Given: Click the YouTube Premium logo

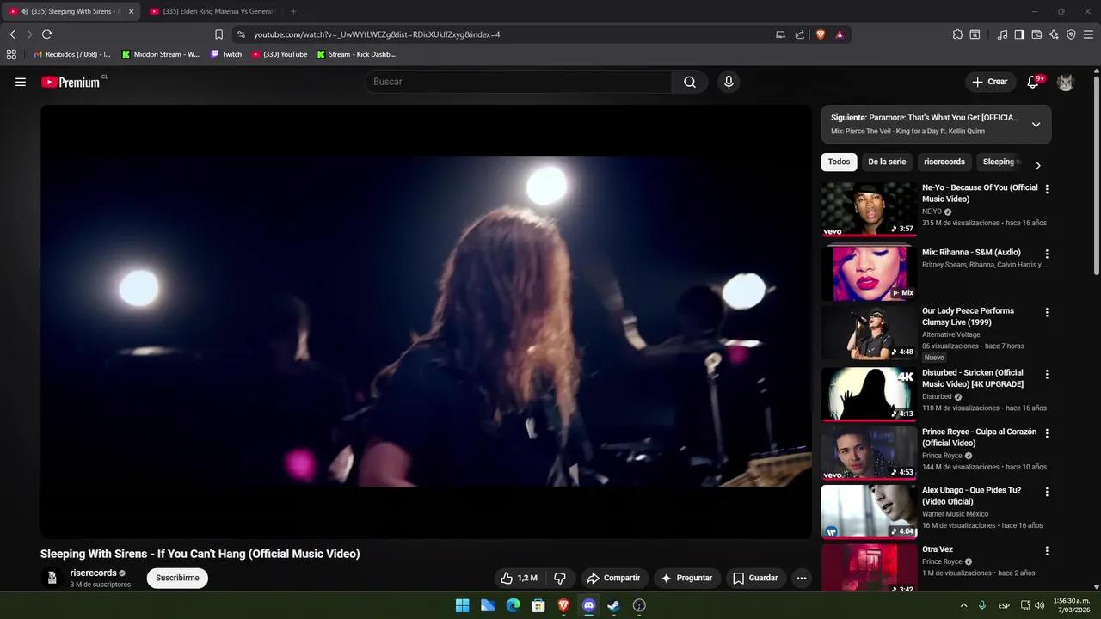Looking at the screenshot, I should coord(71,82).
